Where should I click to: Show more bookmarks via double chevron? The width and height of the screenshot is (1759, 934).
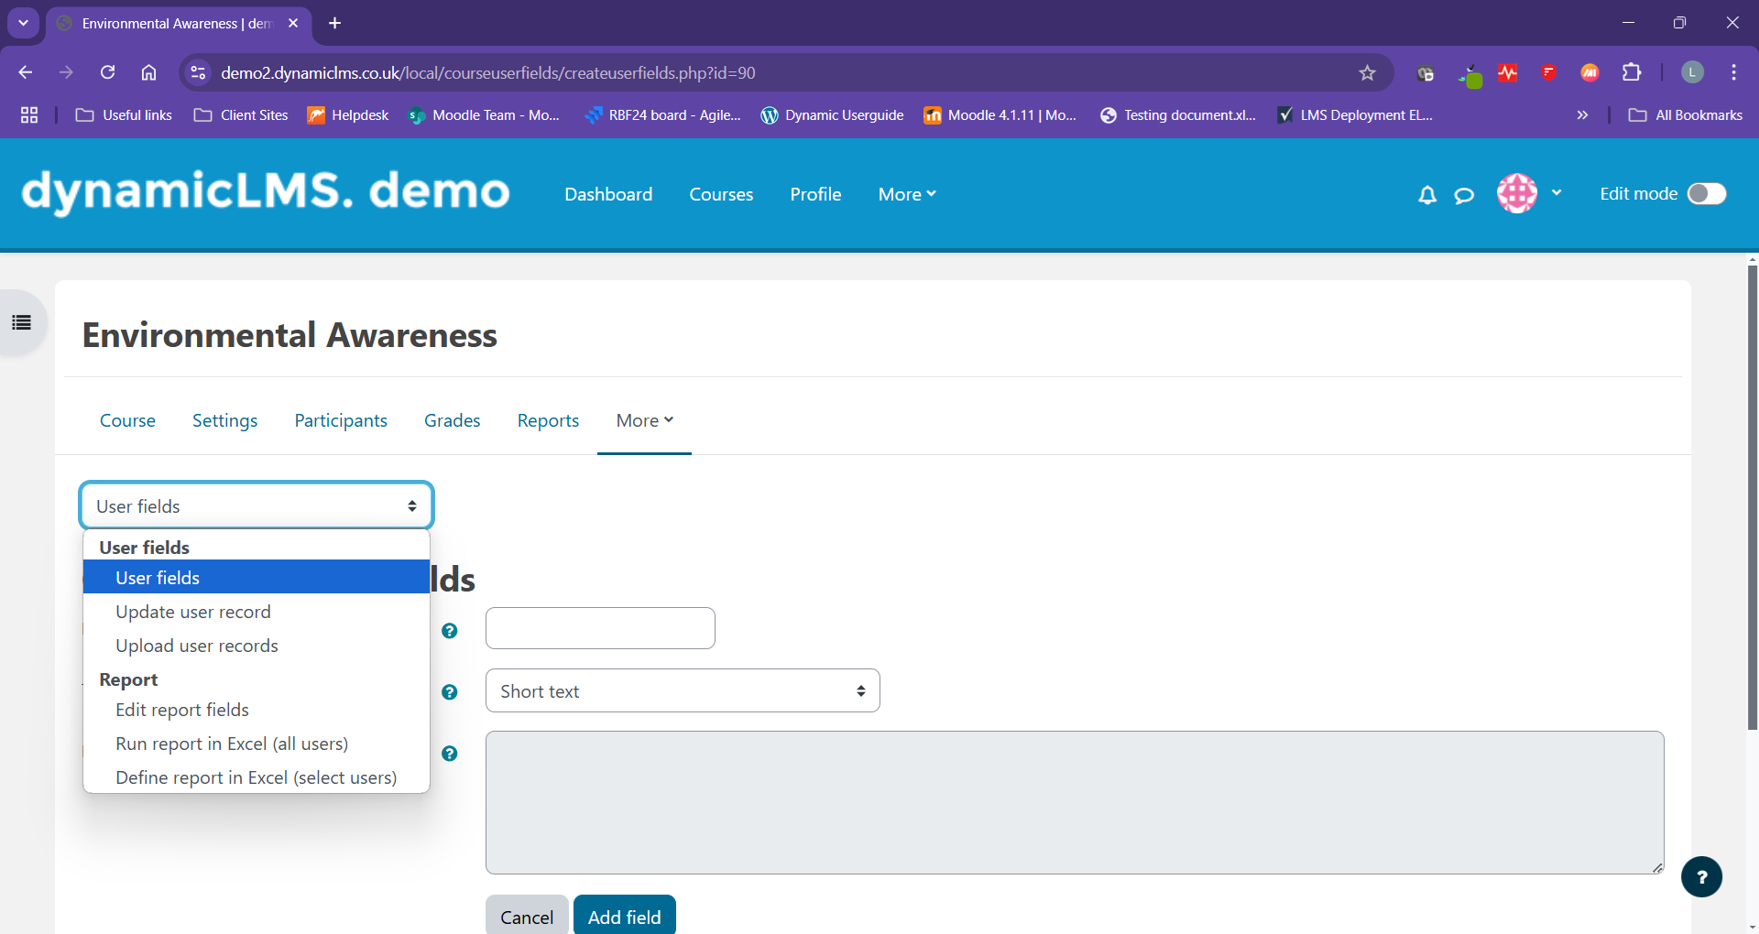tap(1582, 114)
